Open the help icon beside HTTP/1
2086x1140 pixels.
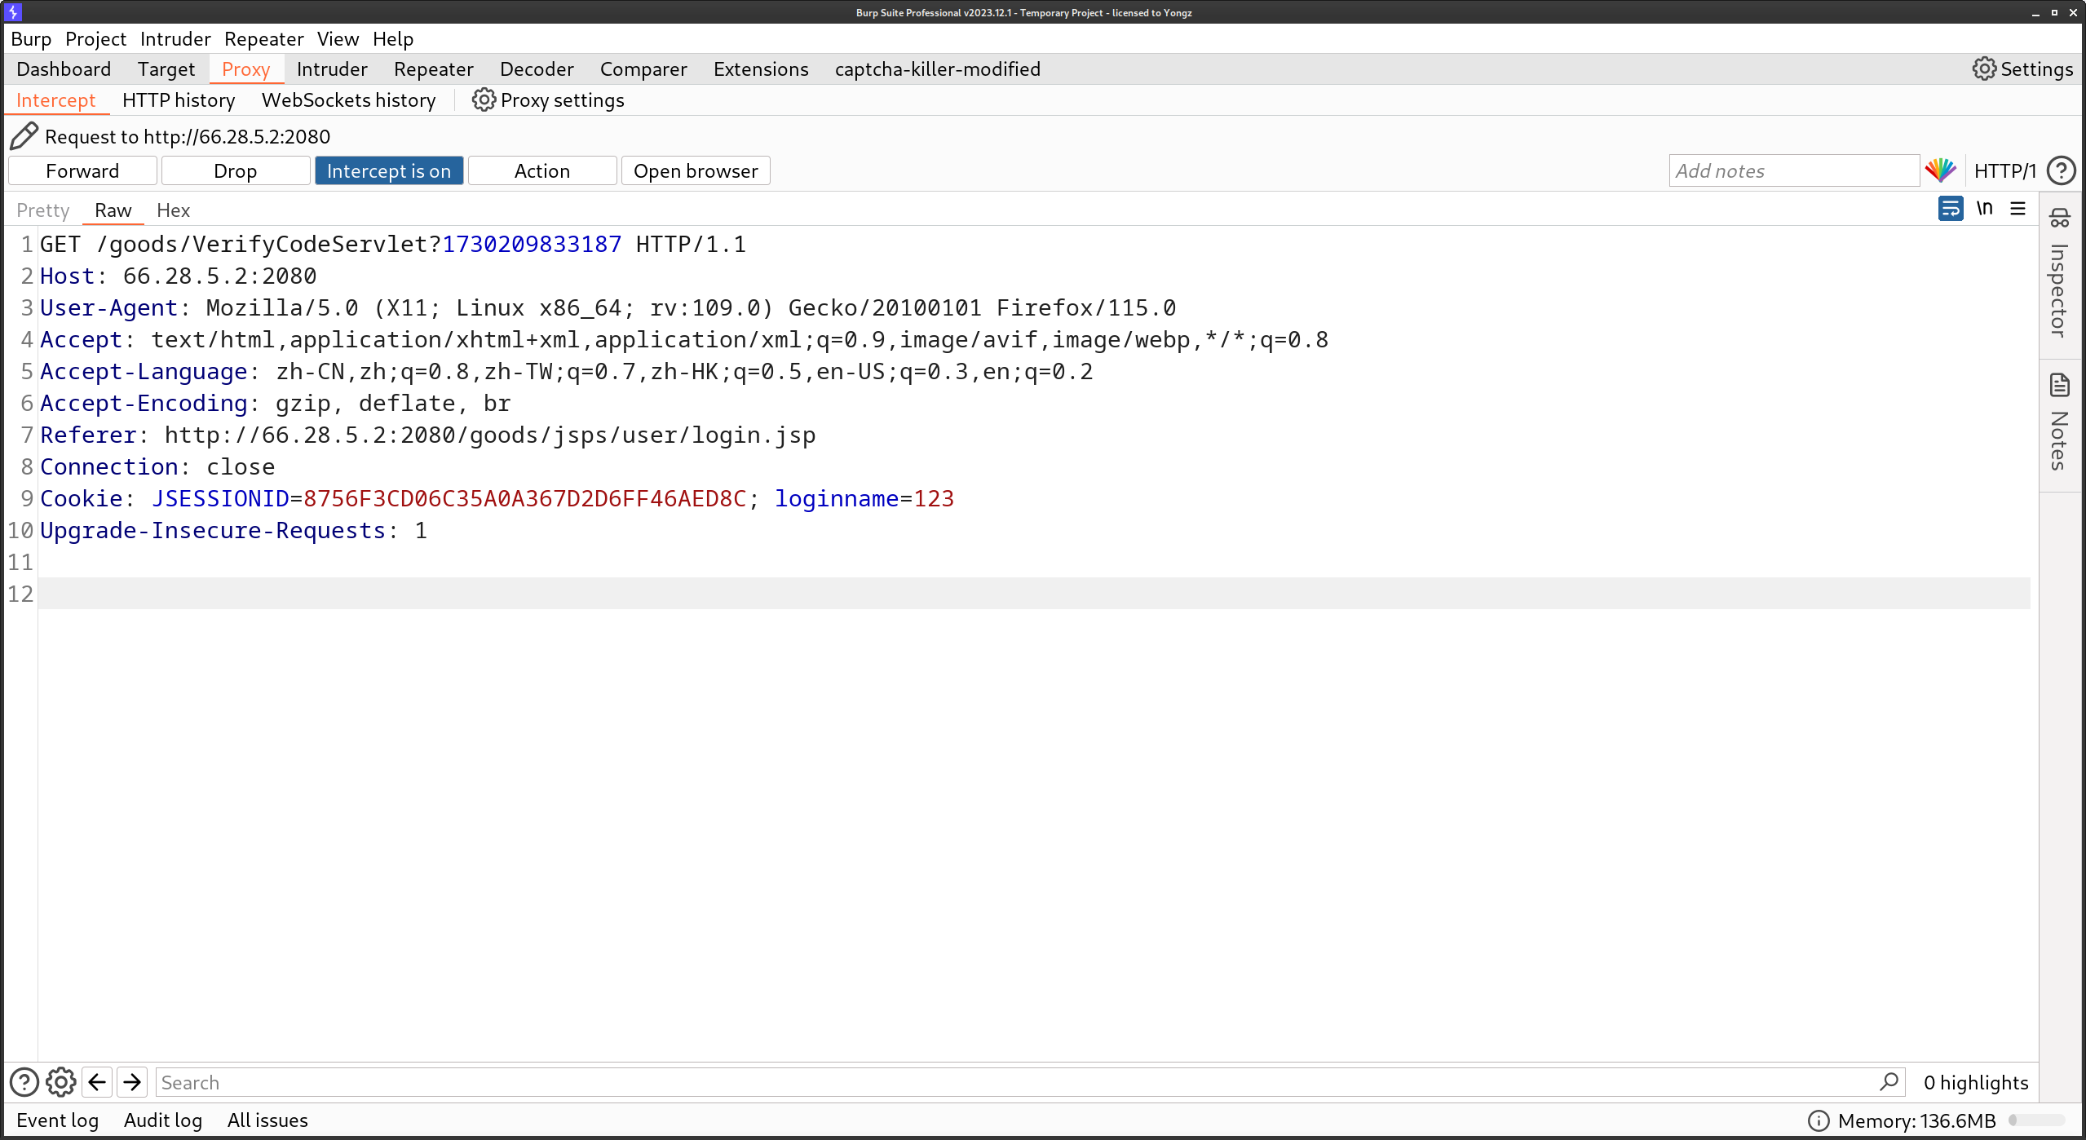point(2062,170)
